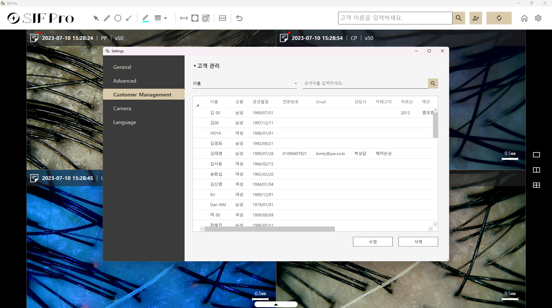
Task: Click the 수정 edit button
Action: 373,242
